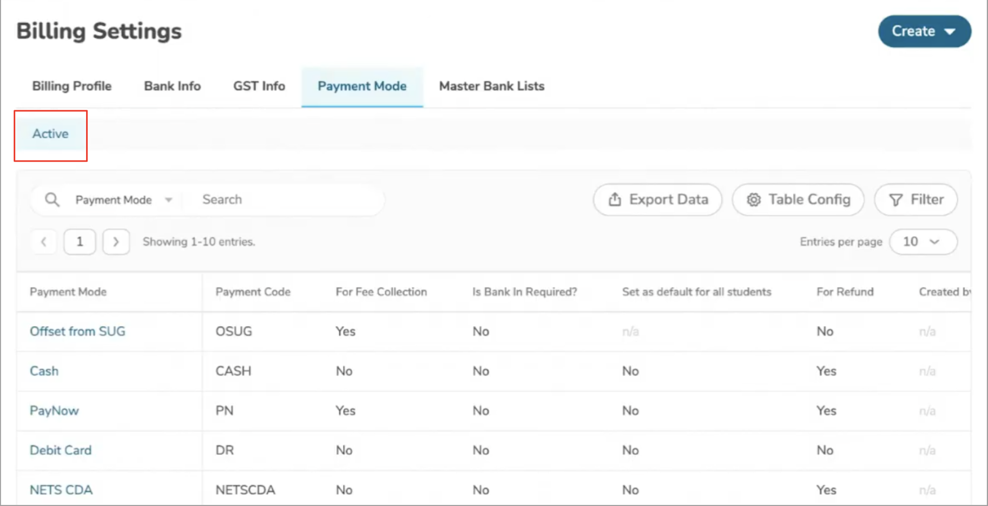The image size is (988, 506).
Task: Click the Export Data upload icon
Action: coord(615,200)
